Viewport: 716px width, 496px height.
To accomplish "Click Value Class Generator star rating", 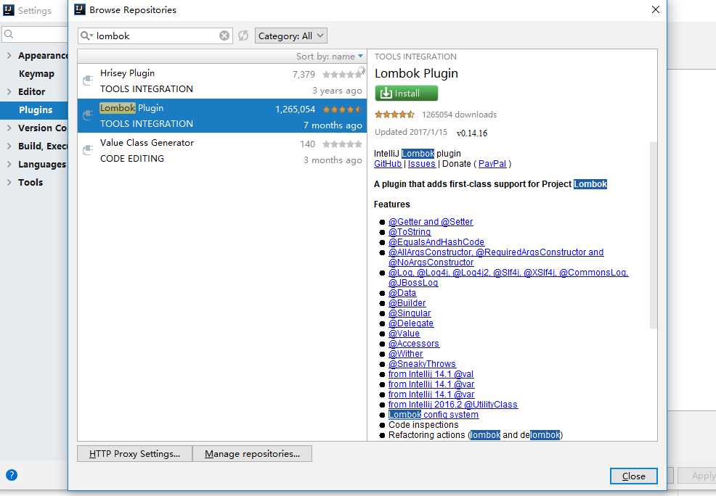I will pyautogui.click(x=342, y=144).
